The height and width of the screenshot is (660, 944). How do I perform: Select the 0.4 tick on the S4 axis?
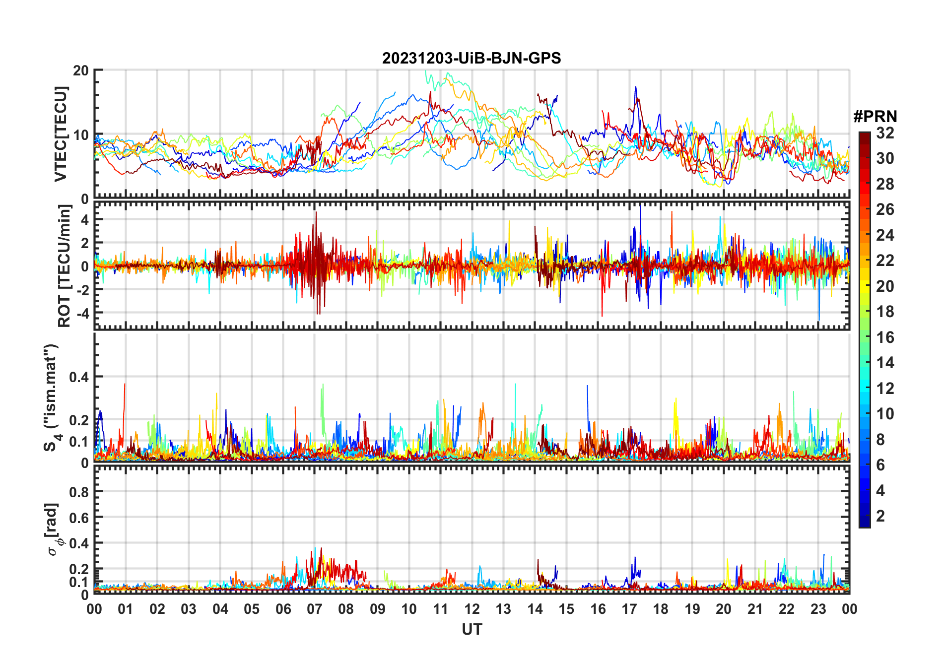(x=79, y=377)
